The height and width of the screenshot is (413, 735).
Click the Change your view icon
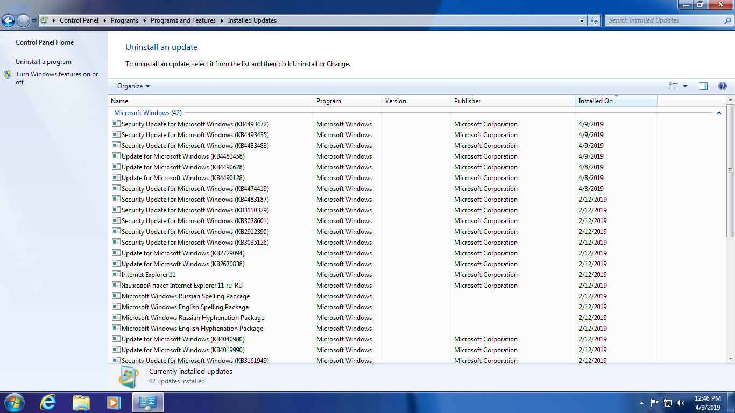(674, 86)
